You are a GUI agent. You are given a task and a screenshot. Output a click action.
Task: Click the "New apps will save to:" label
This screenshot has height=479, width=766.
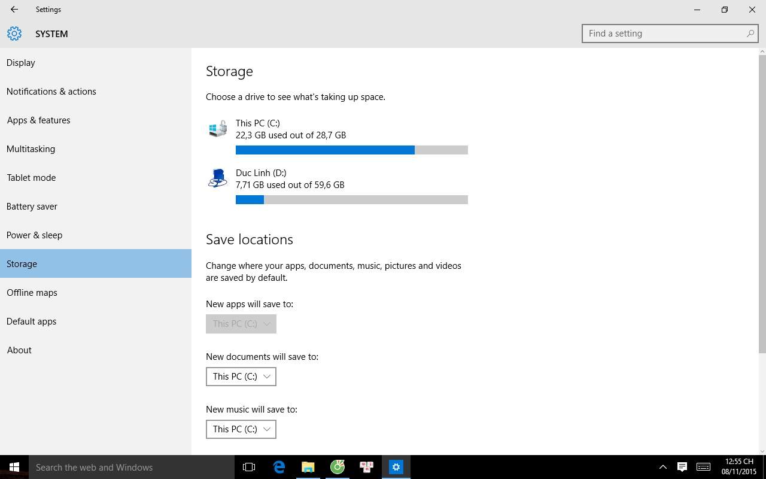point(250,304)
